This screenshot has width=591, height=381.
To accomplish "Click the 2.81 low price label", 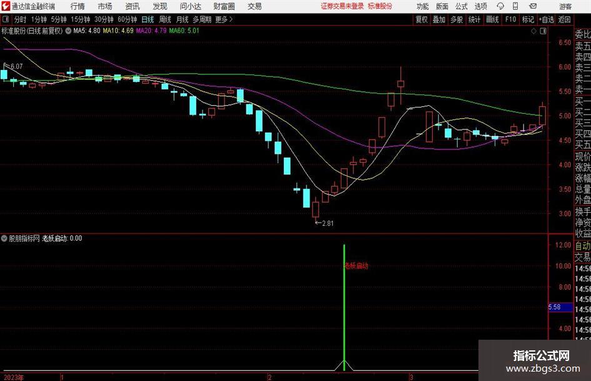I will 328,223.
